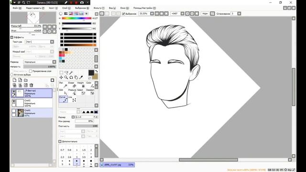The image size is (306, 172).
Task: Choose the vector Color tool
Action: [90, 85]
